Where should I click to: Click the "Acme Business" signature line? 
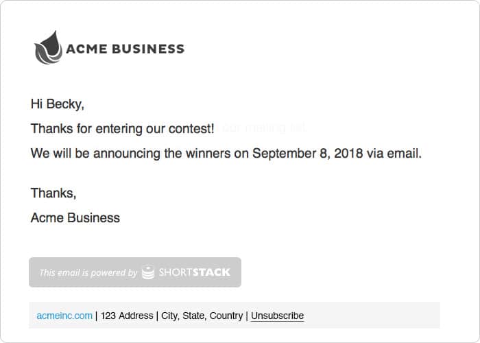75,218
